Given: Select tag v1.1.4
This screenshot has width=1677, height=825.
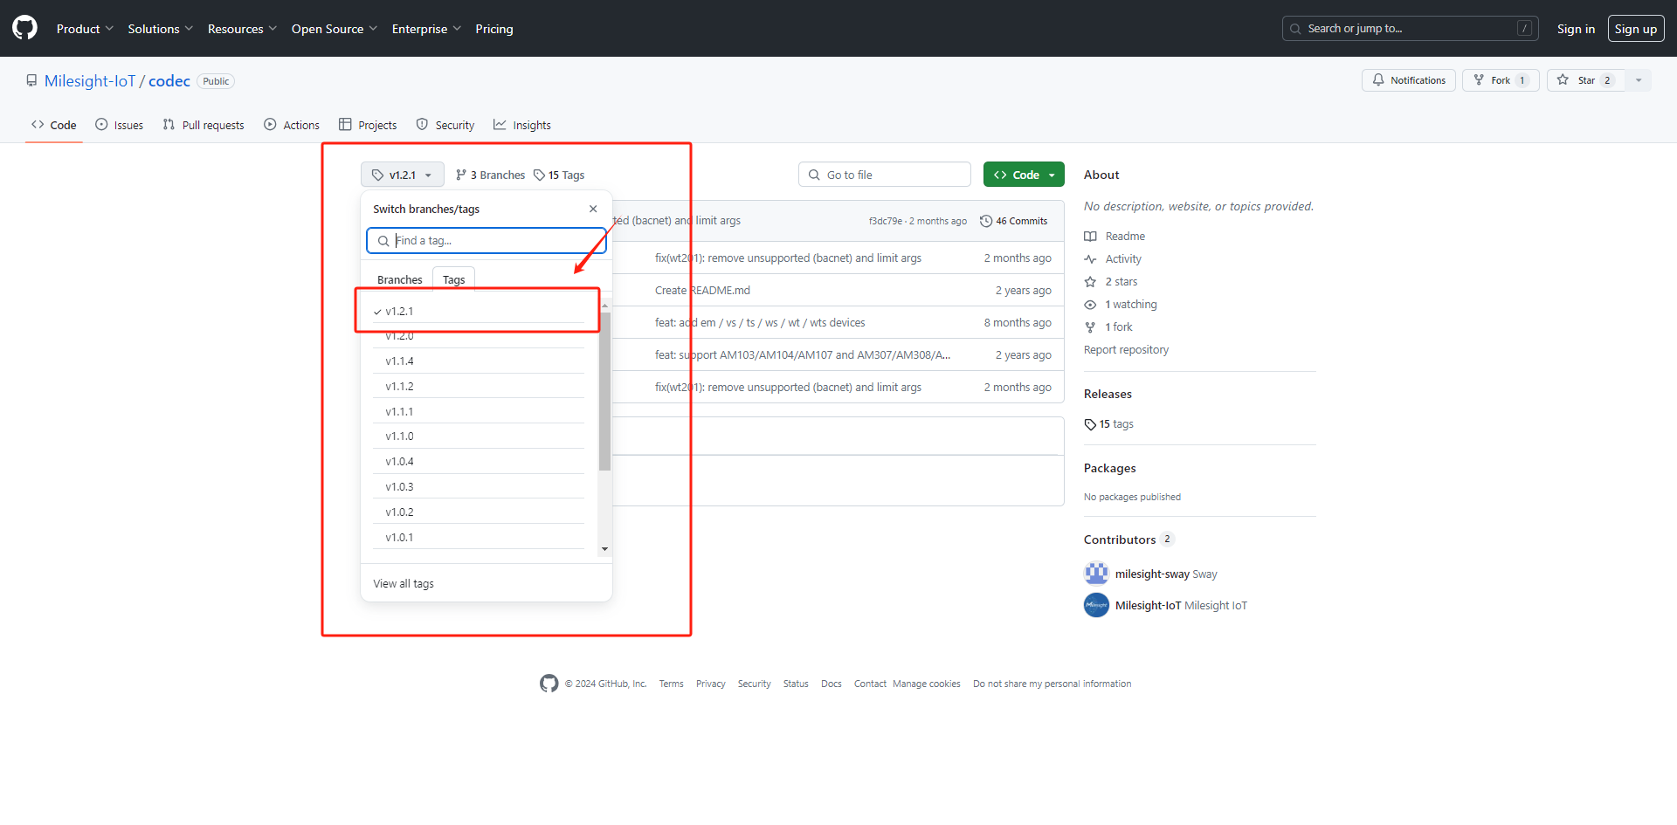Looking at the screenshot, I should [479, 361].
